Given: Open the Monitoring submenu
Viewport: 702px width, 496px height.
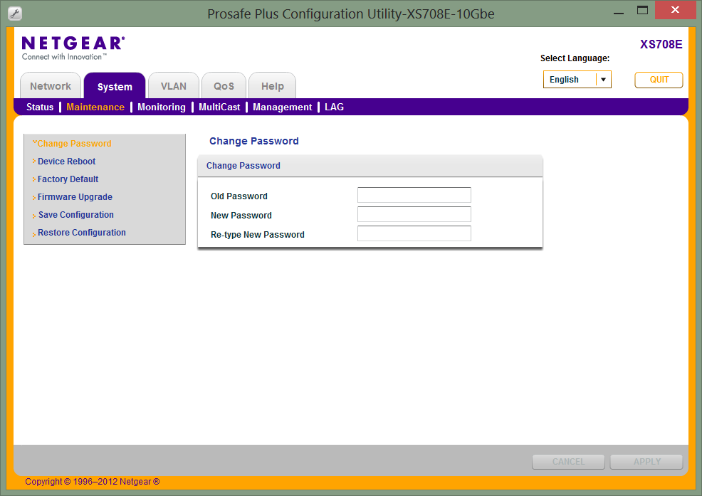Looking at the screenshot, I should point(162,107).
